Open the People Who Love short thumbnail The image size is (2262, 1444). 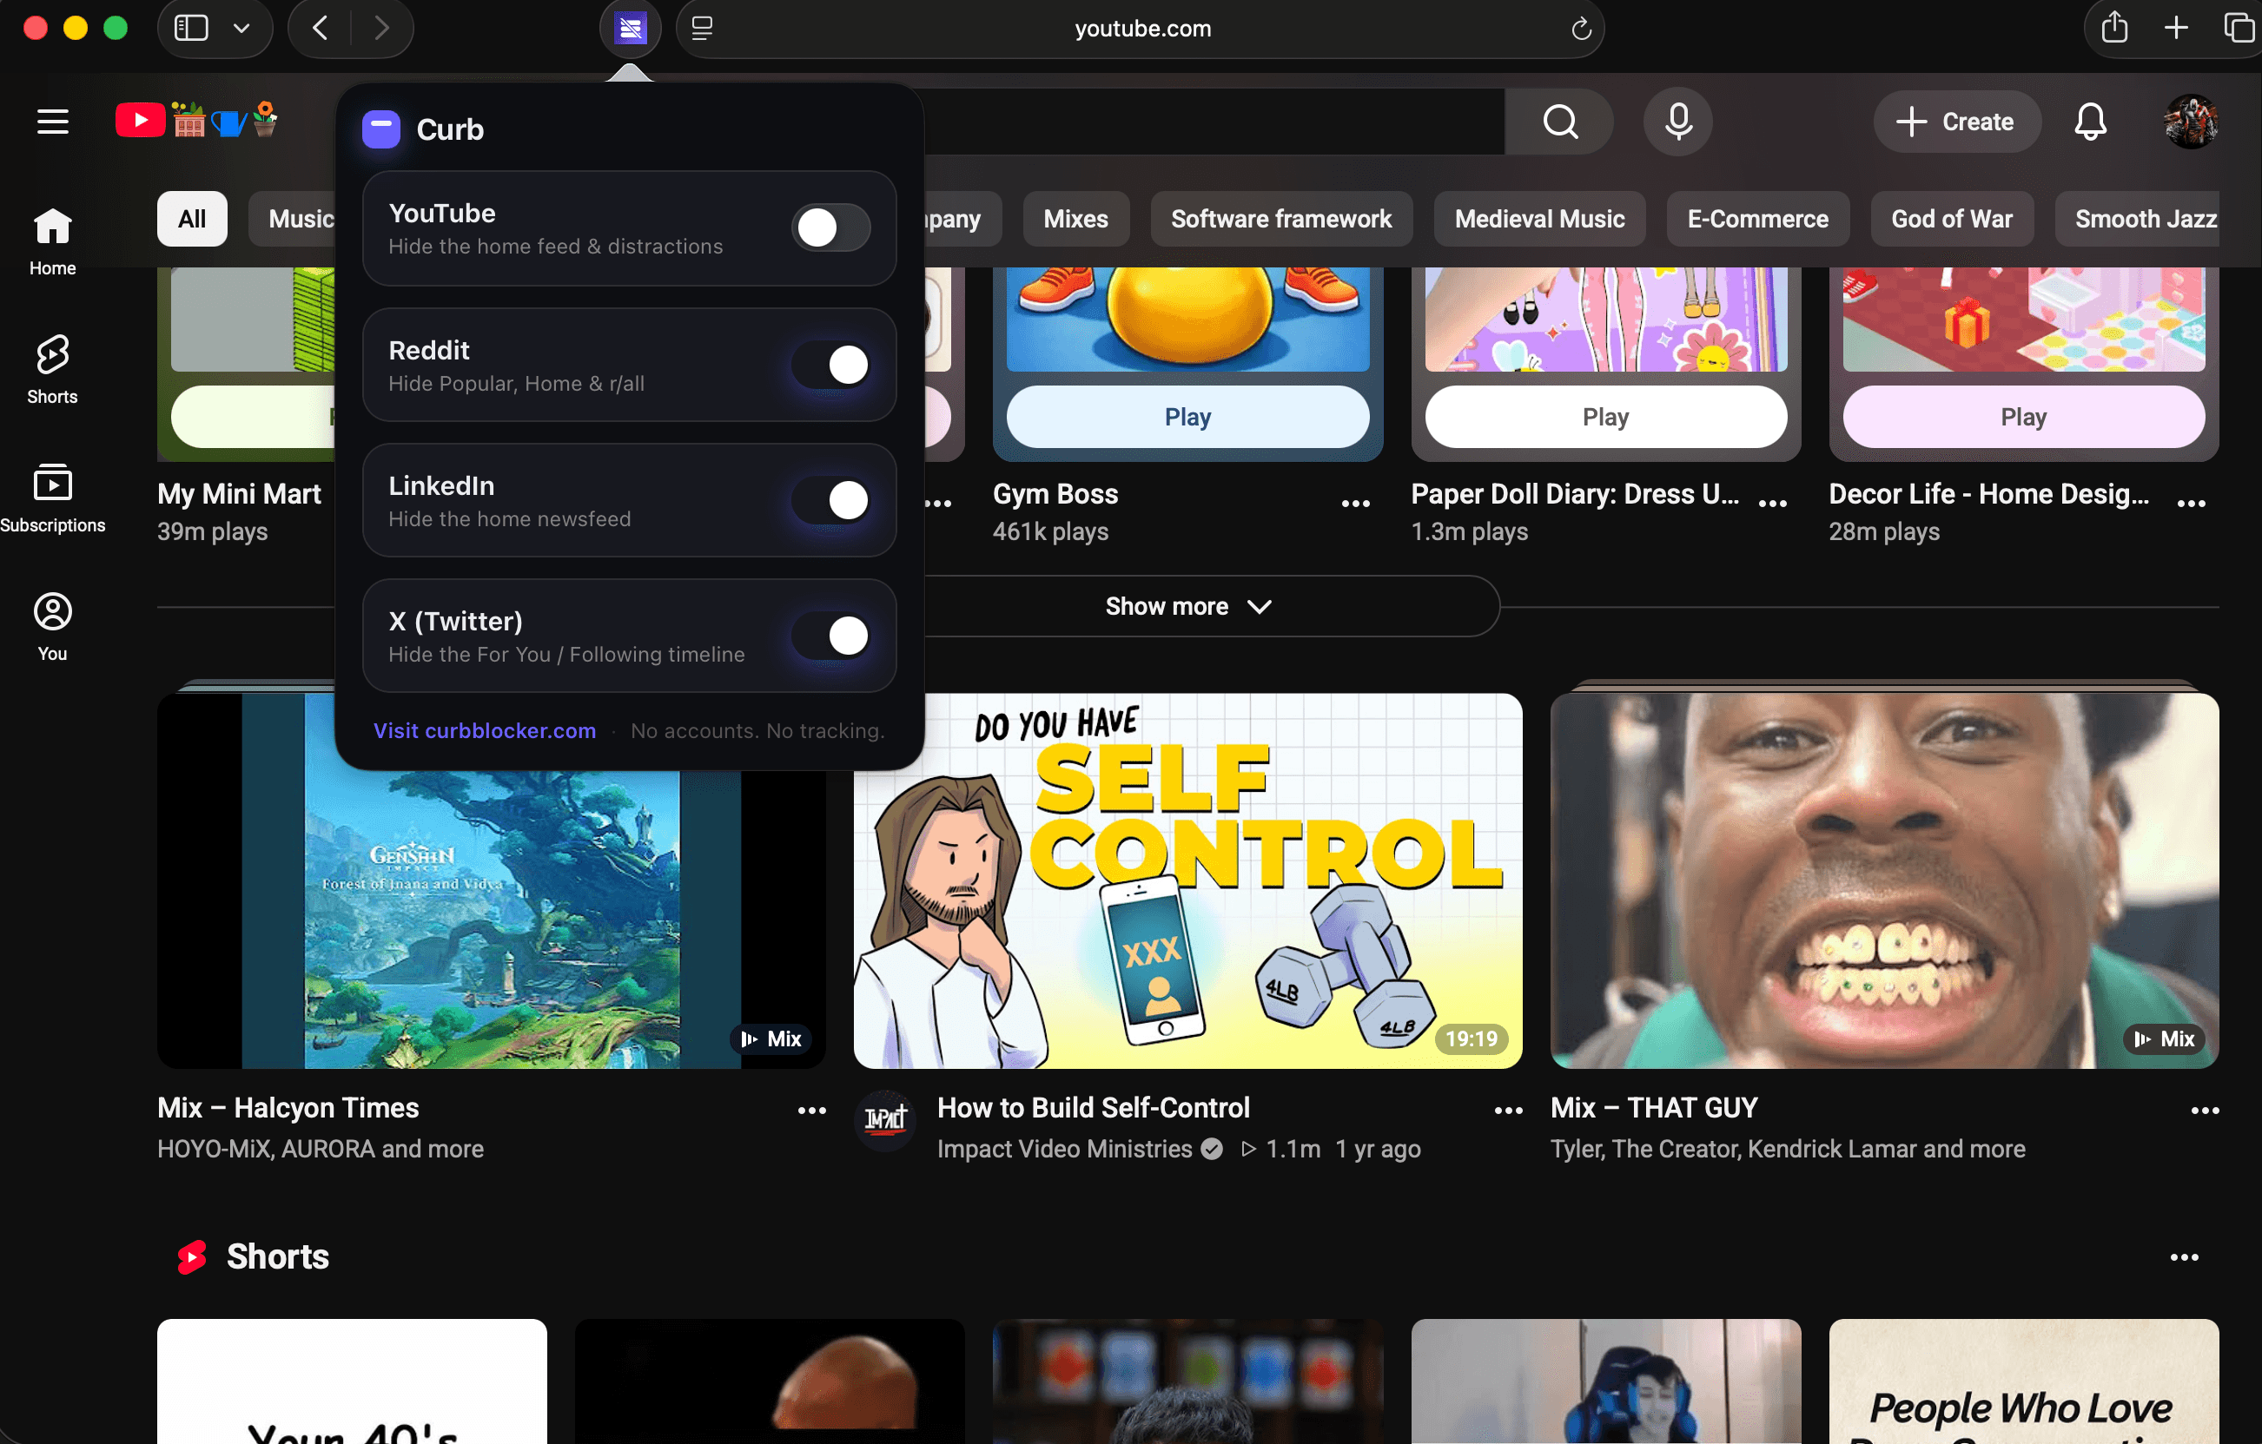coord(2023,1381)
